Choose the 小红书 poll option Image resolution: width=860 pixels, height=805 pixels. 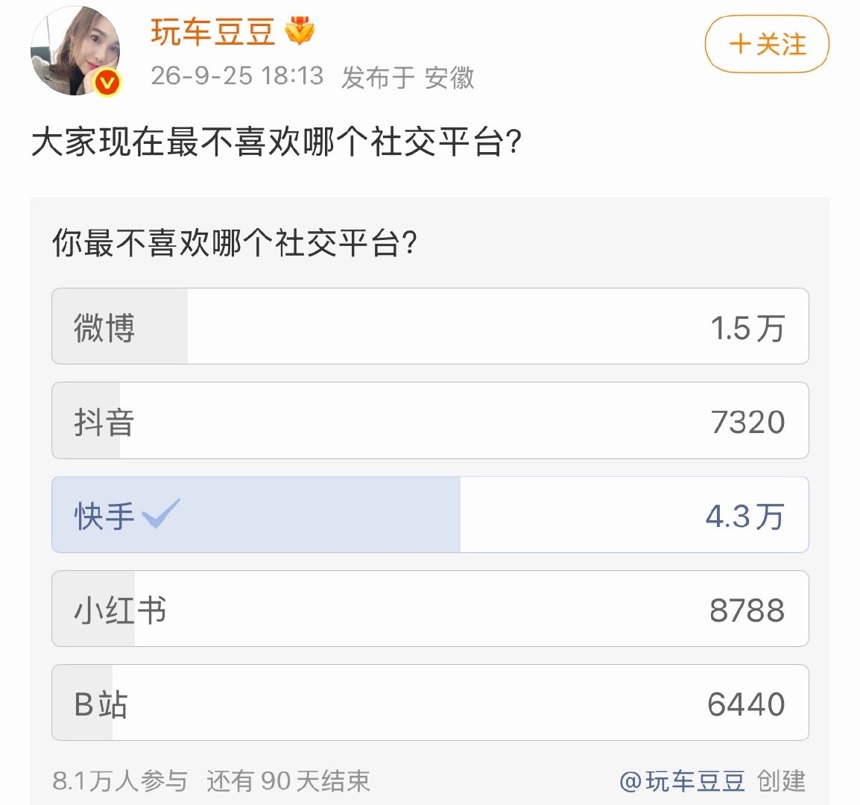coord(430,608)
